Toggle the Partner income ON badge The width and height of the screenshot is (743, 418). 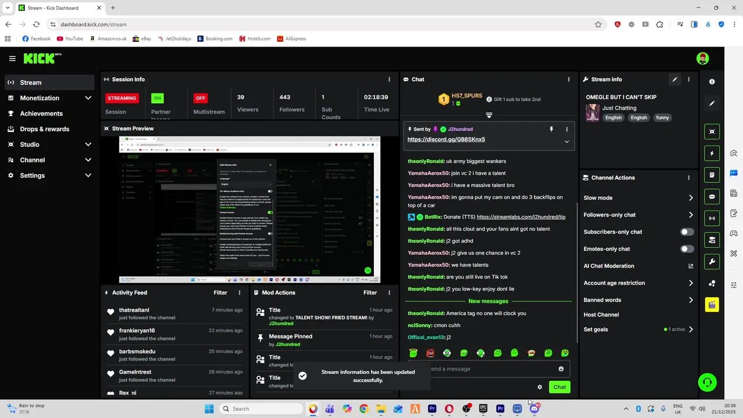click(157, 98)
